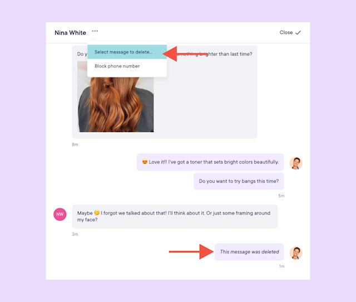Click the 'Maybe… framing around my face' message
The width and height of the screenshot is (356, 302).
coord(175,217)
